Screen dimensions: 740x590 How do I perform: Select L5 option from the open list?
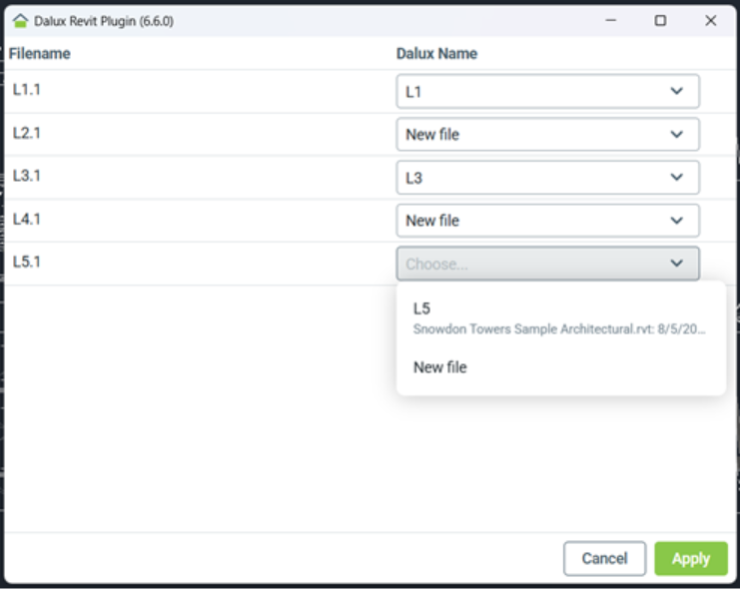[560, 317]
